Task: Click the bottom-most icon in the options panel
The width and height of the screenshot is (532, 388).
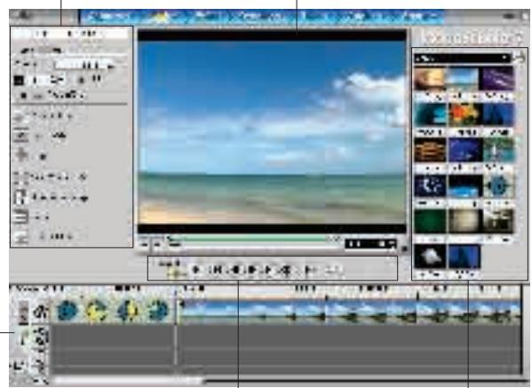Action: [x=20, y=237]
